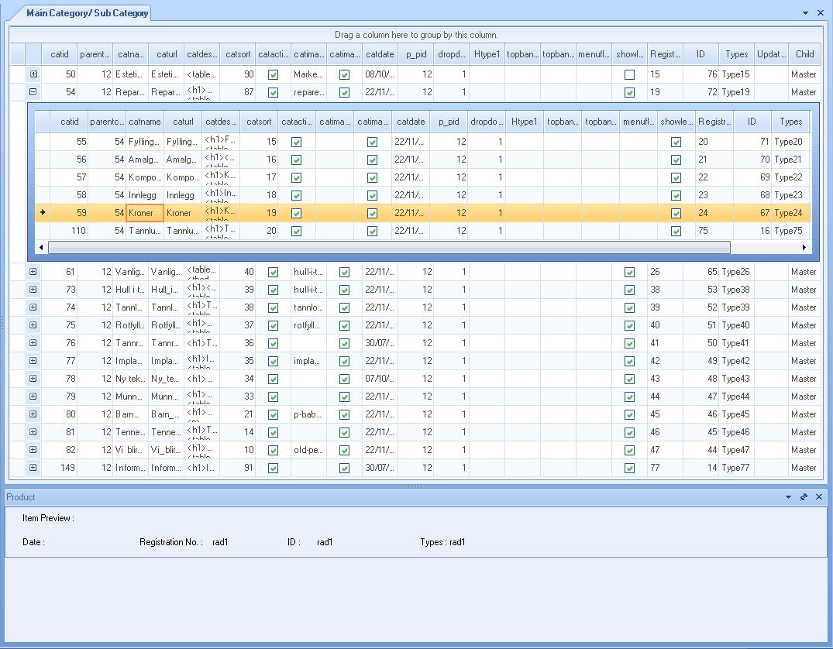Select the old-pe... cell in catid 82 row

click(308, 449)
